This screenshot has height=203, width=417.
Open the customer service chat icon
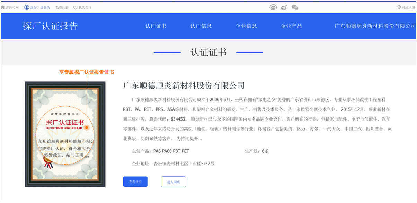point(273,7)
